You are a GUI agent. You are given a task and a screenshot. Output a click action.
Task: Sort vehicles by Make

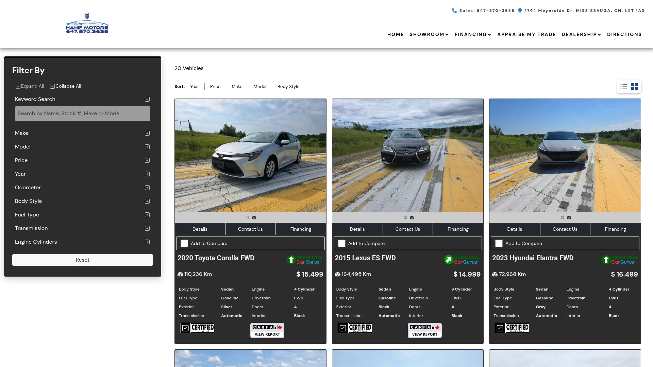pos(237,87)
